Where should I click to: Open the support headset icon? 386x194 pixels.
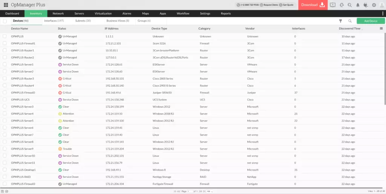click(x=342, y=5)
